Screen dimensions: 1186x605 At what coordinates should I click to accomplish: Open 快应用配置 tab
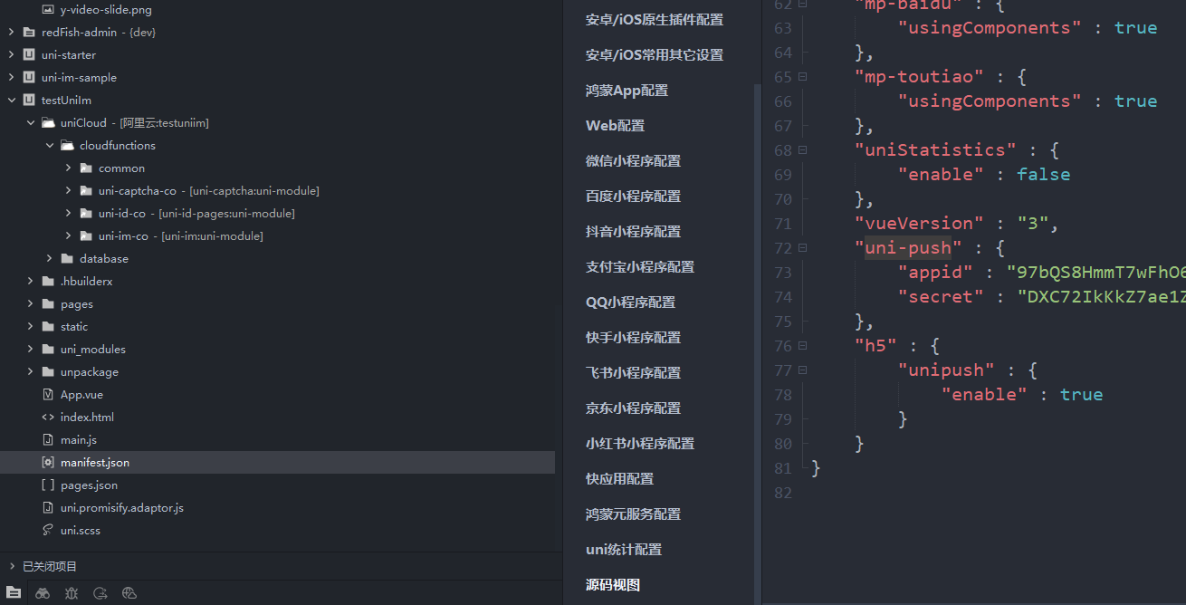click(619, 478)
